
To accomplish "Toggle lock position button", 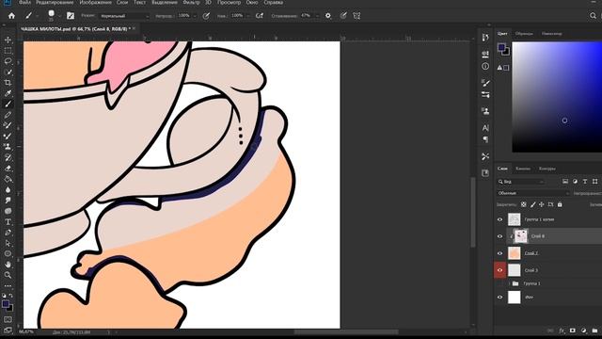I will pyautogui.click(x=542, y=204).
